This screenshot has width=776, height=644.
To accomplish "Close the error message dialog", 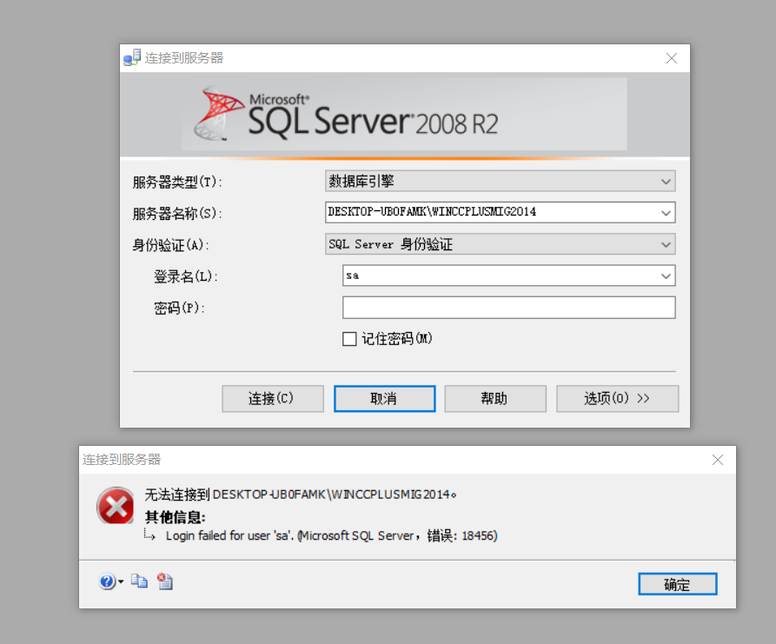I will pos(718,460).
